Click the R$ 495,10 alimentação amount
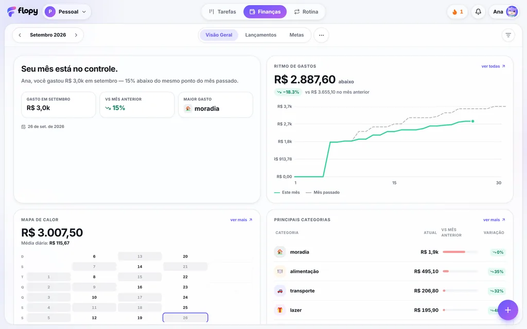 tap(426, 271)
